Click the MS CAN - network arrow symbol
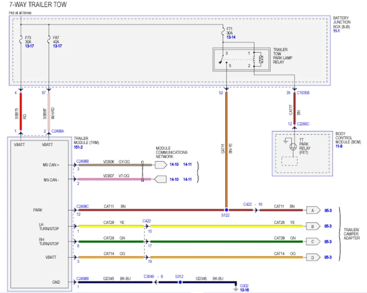The width and height of the screenshot is (367, 293). click(160, 179)
